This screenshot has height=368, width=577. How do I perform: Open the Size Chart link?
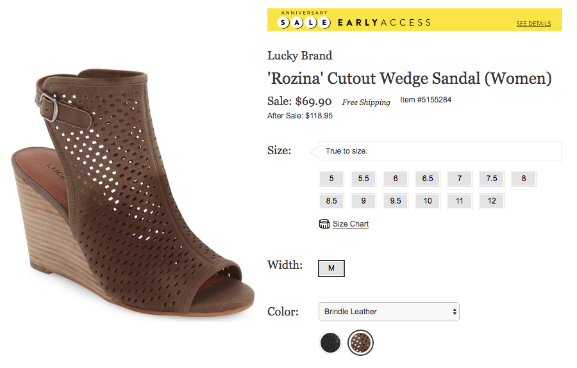(350, 224)
